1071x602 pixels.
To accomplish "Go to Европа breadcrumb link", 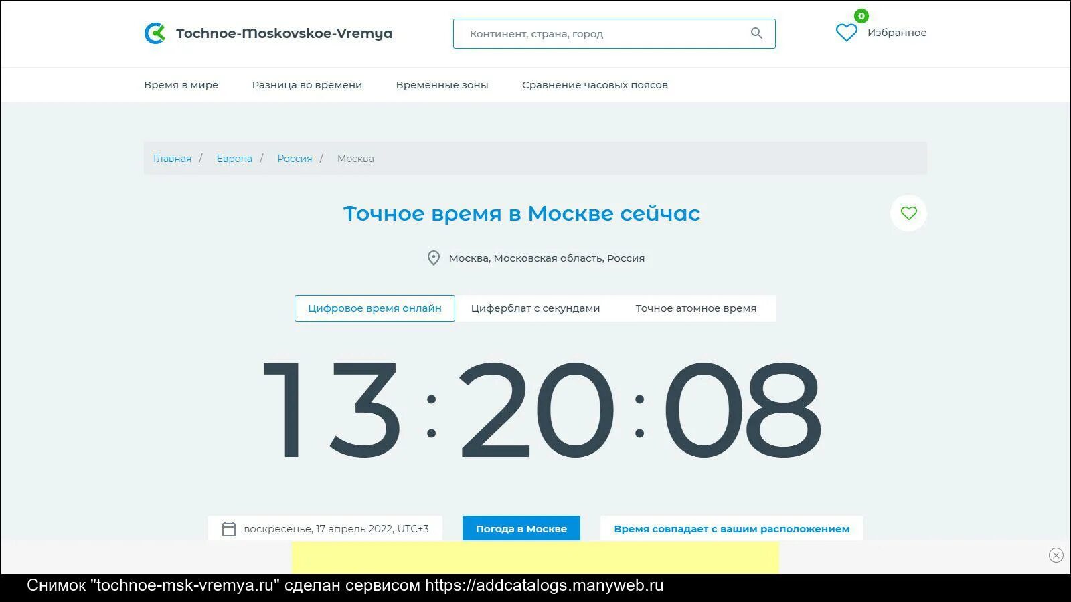I will [234, 159].
